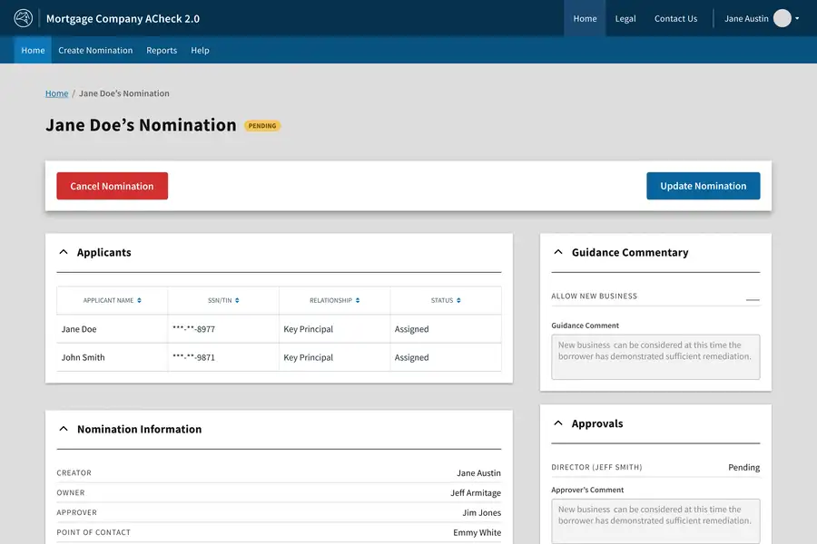This screenshot has width=817, height=544.
Task: Click the SSN ending in 9871
Action: coord(194,357)
